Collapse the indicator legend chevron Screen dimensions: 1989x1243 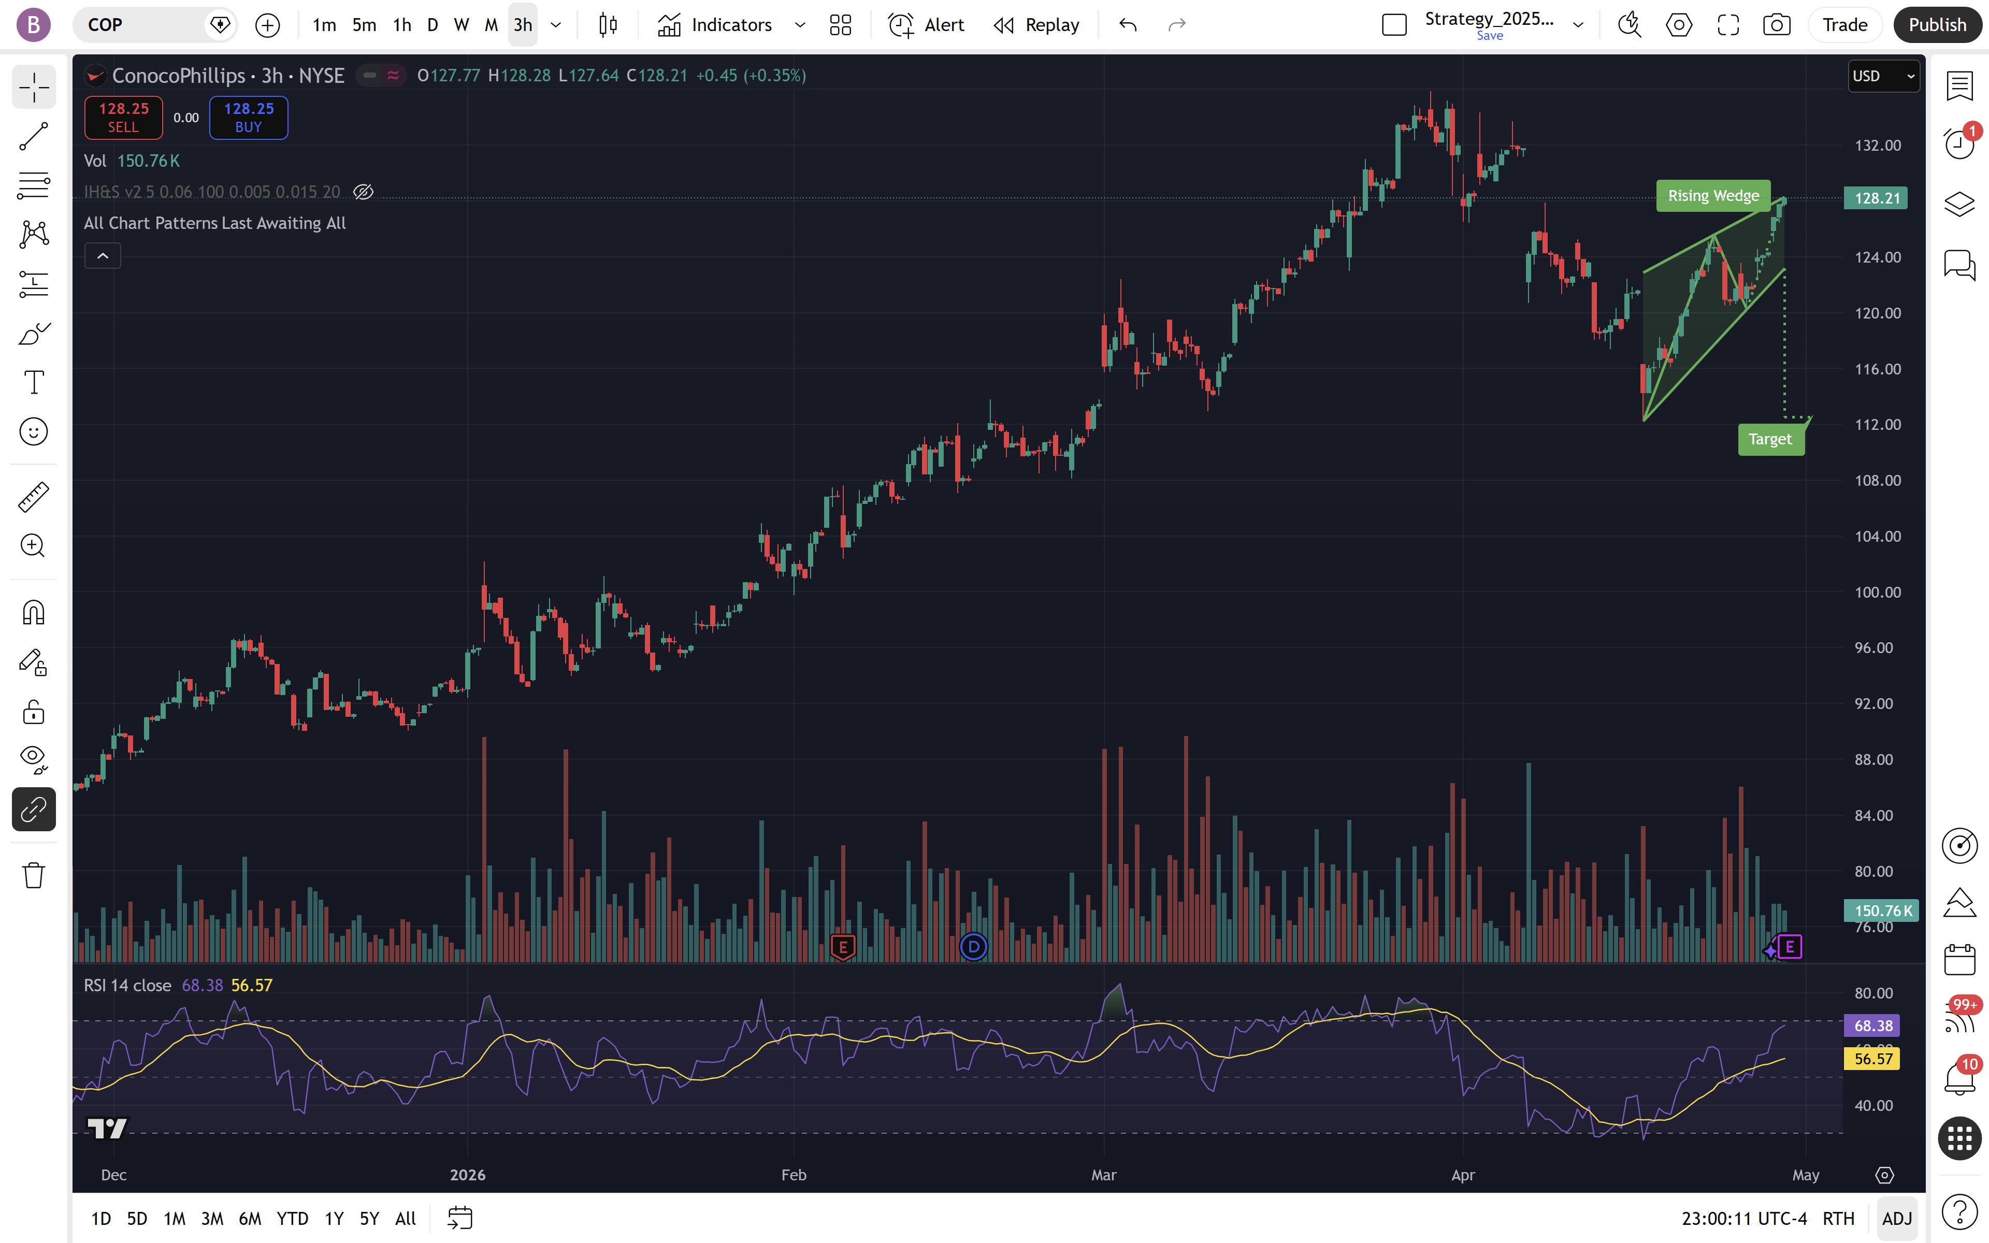(x=103, y=256)
